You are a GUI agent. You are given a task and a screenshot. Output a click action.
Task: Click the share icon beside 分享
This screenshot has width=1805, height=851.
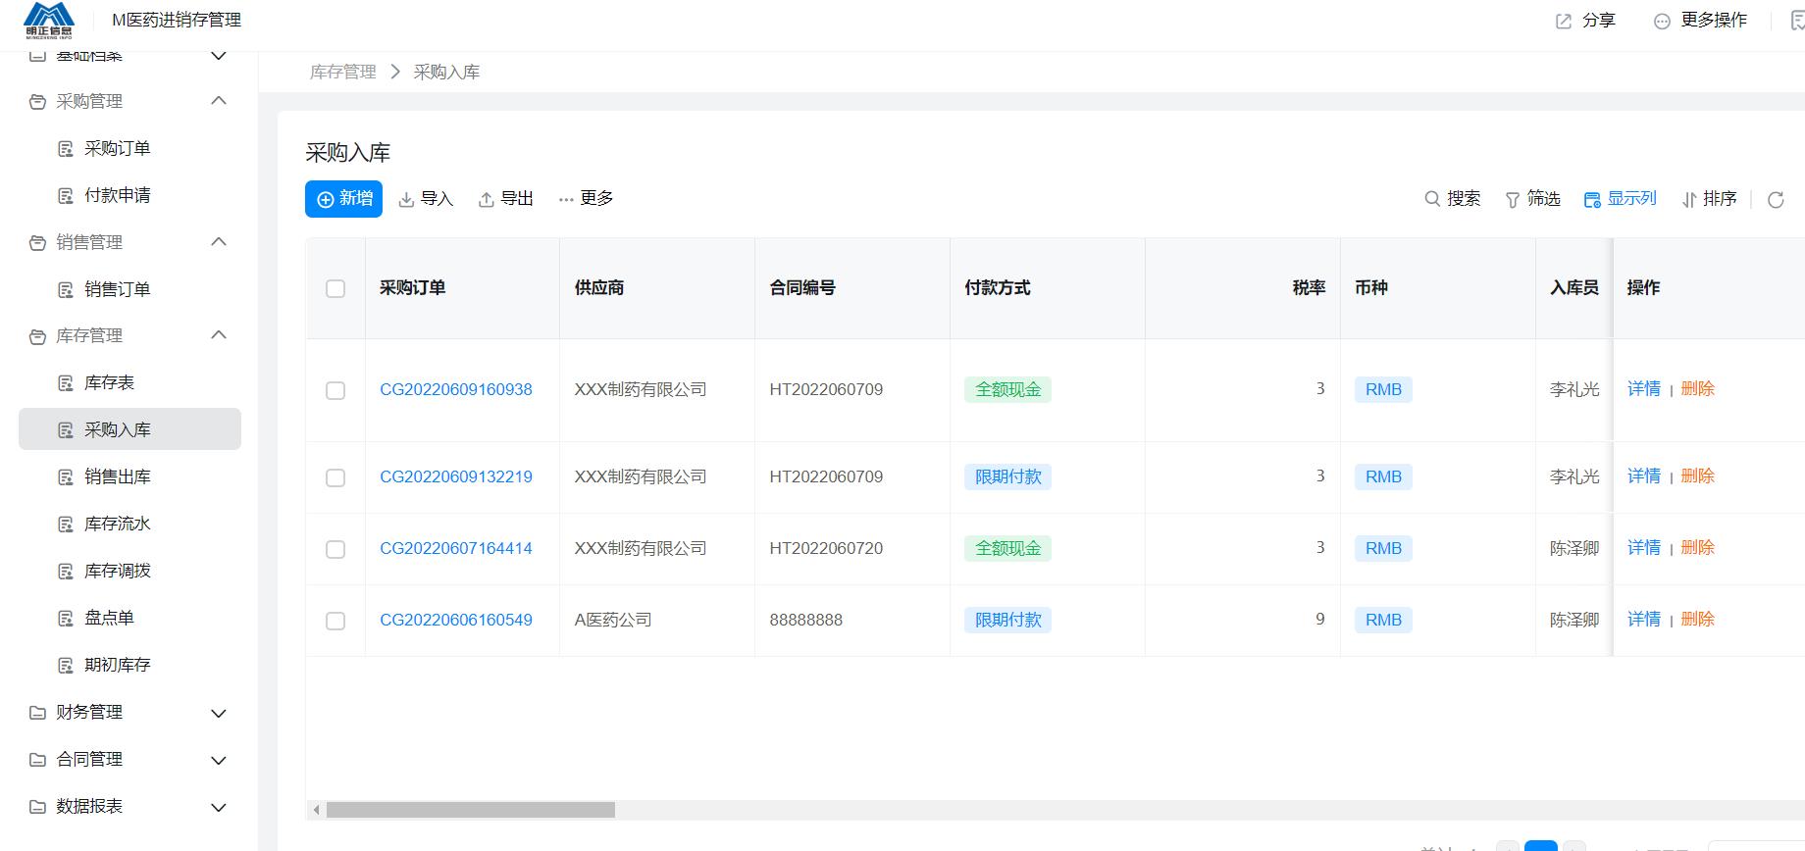(1564, 22)
